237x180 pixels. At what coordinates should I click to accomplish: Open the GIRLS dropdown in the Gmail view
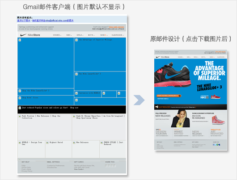coord(80,35)
